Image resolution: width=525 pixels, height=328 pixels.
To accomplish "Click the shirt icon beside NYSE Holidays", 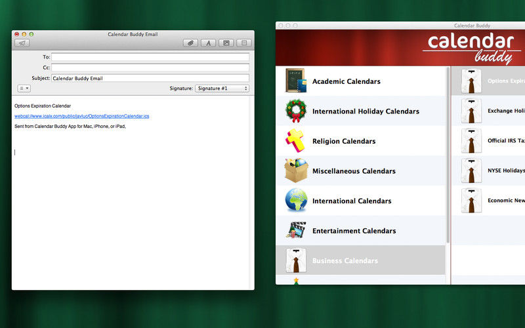I will click(x=471, y=171).
